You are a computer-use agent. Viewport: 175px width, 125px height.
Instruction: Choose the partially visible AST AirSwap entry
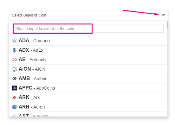pos(88,114)
